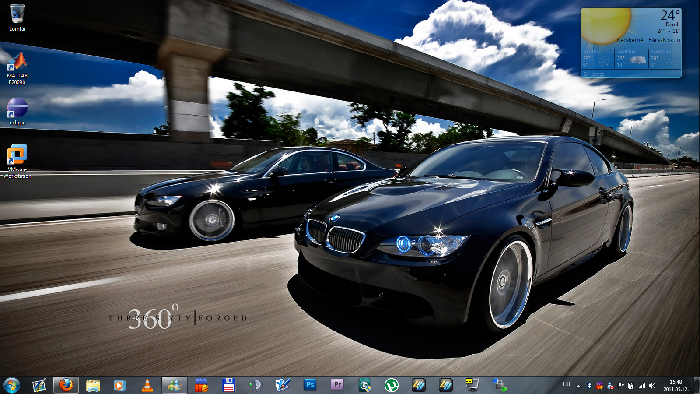Open Windows Explorer from the taskbar

click(x=93, y=385)
